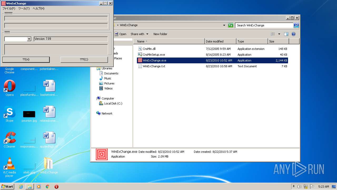This screenshot has width=337, height=190.
Task: Click the volume speaker tray icon
Action: pos(300,187)
